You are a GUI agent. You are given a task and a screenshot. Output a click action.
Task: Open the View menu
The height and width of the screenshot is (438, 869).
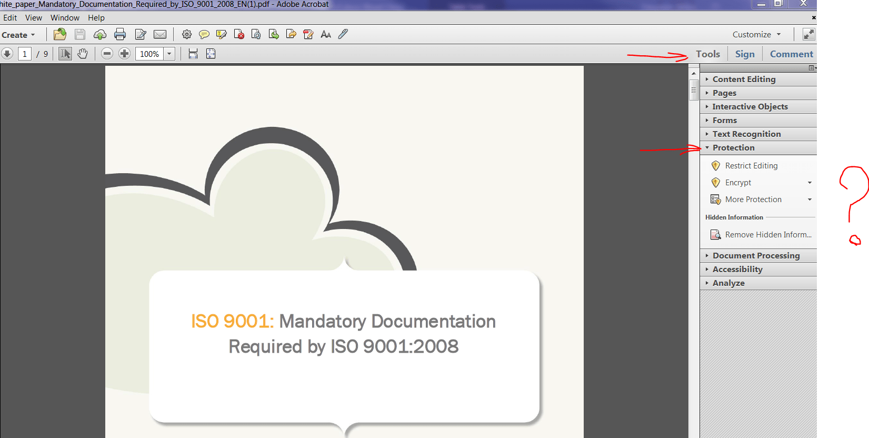34,18
